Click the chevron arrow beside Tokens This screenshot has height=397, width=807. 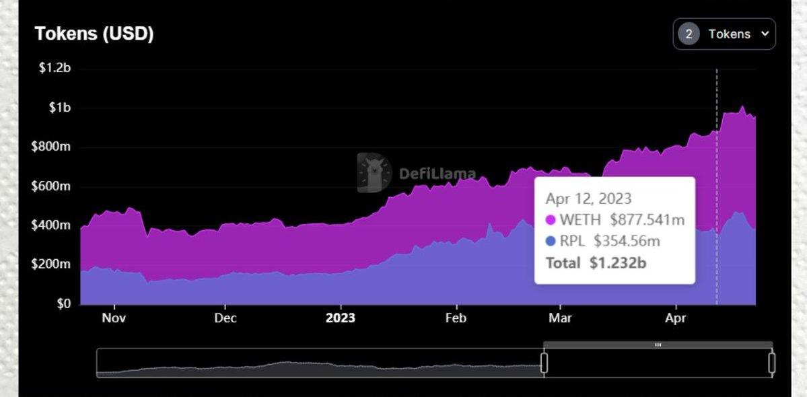[765, 34]
